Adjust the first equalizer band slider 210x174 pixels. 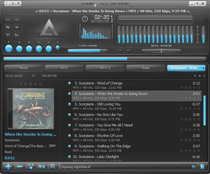point(119,35)
